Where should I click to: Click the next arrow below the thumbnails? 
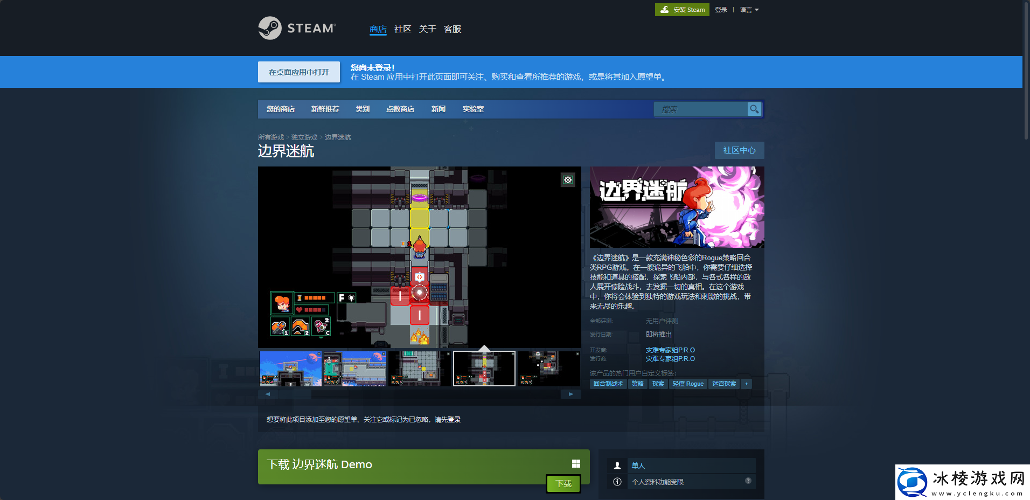pyautogui.click(x=571, y=394)
